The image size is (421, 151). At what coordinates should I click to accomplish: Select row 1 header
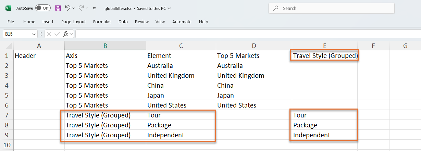pyautogui.click(x=7, y=55)
